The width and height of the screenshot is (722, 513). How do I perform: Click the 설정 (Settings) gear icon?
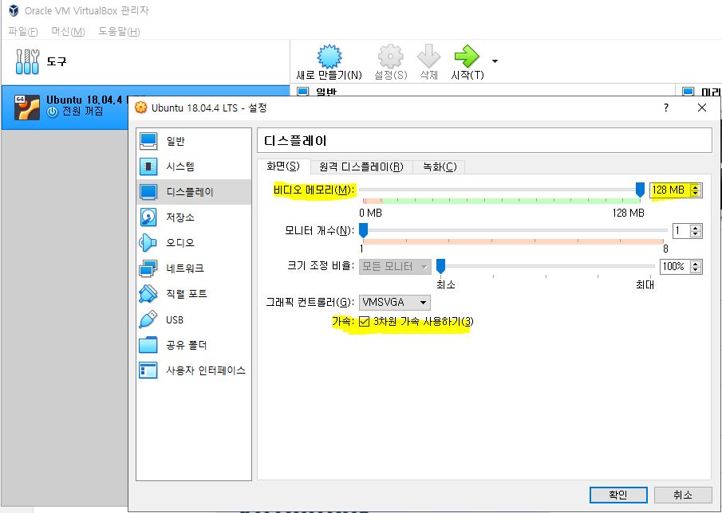390,56
